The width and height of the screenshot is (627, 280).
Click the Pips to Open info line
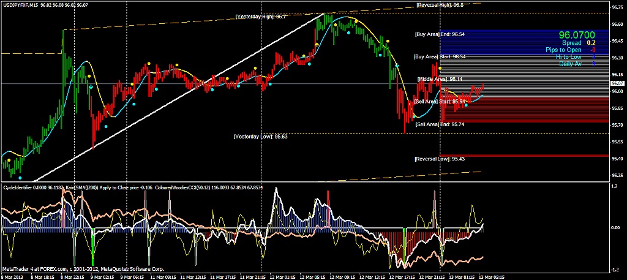pyautogui.click(x=571, y=50)
